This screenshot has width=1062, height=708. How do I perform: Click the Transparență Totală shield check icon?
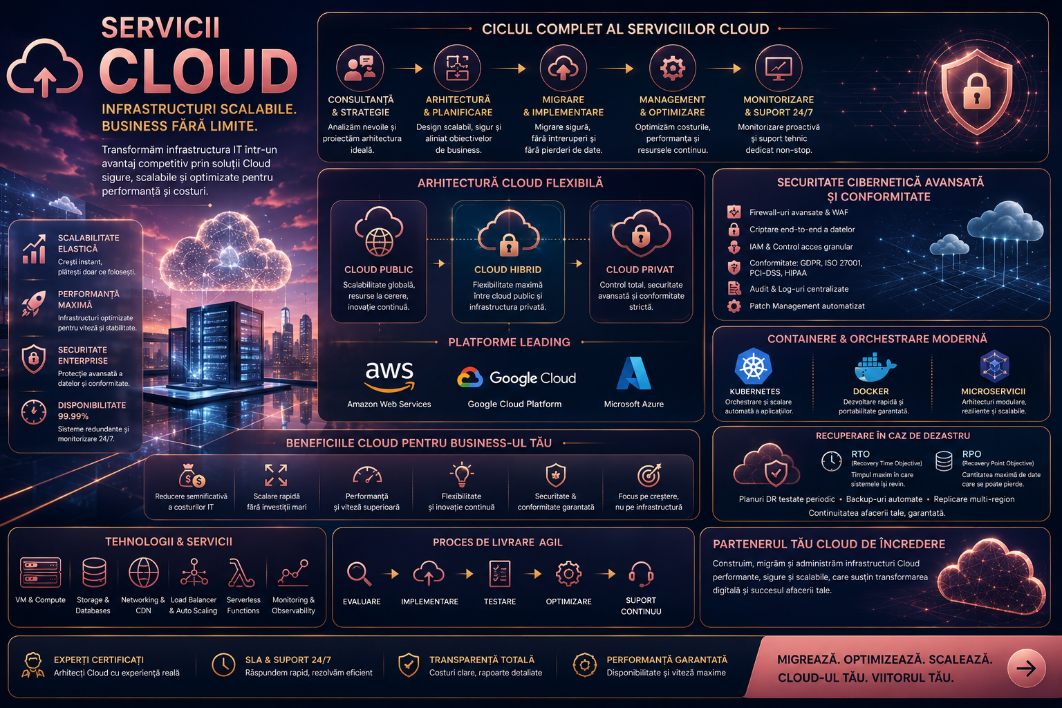tap(409, 665)
